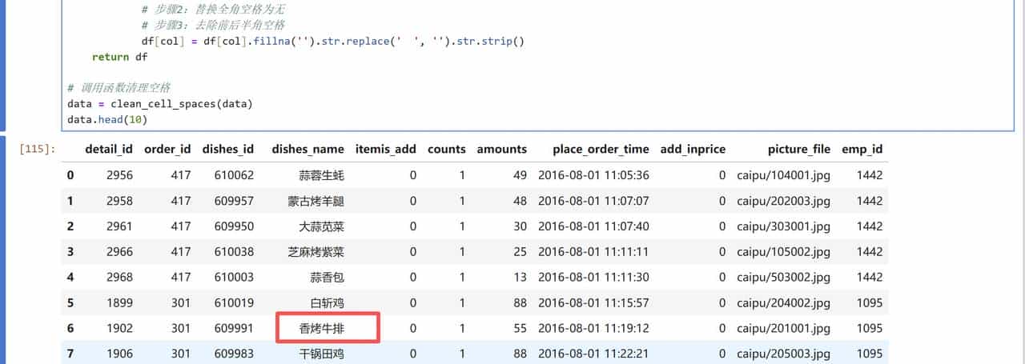
Task: Click dishes_id value 609957
Action: click(235, 201)
